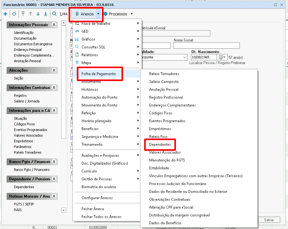
Task: Open the Relatórios submenu
Action: point(107,55)
